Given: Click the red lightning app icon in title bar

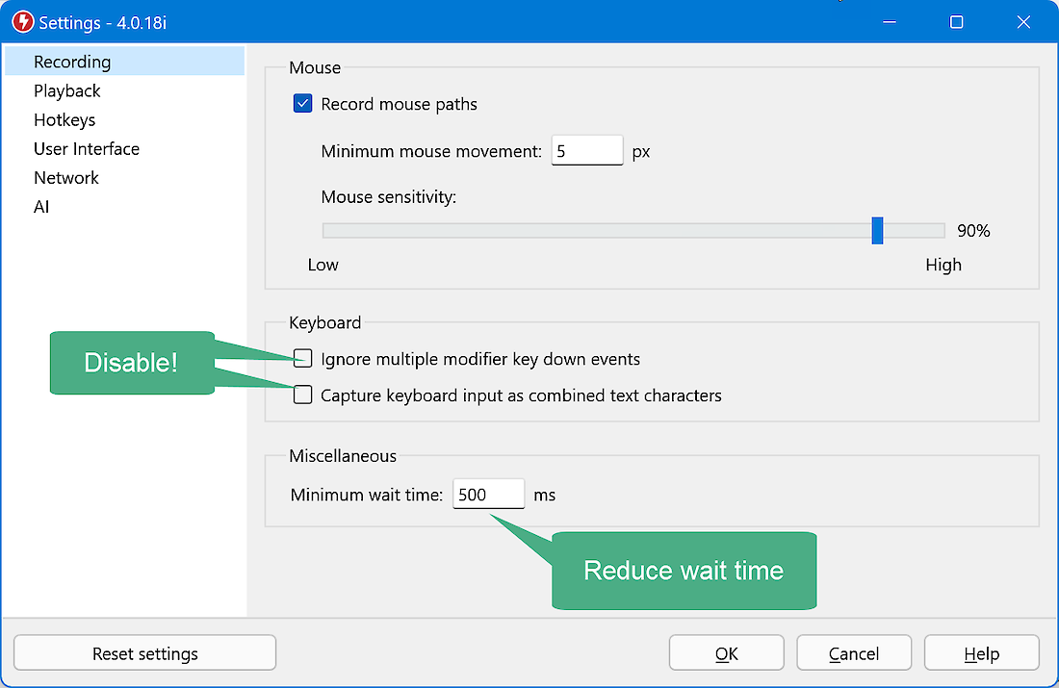Looking at the screenshot, I should tap(22, 22).
